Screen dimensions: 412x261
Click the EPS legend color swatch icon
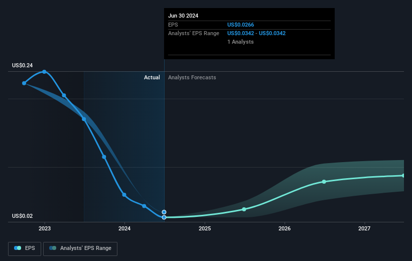pyautogui.click(x=18, y=248)
